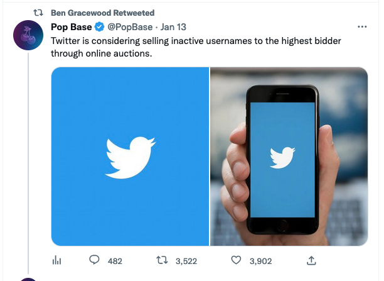Click the 482 replies count
This screenshot has height=281, width=384.
(x=115, y=260)
